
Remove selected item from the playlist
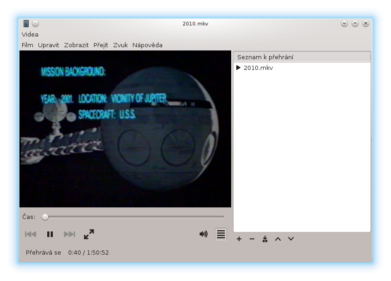point(252,239)
